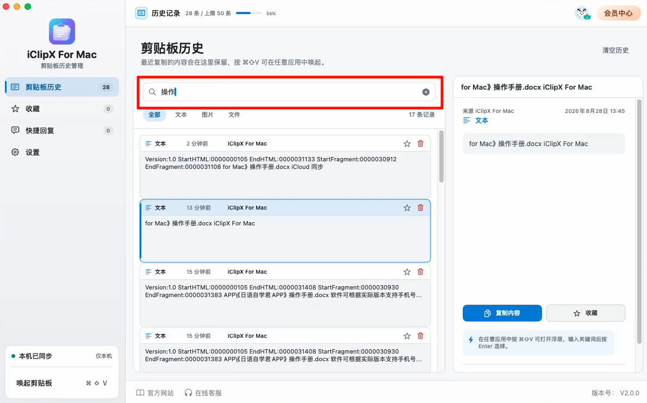The height and width of the screenshot is (403, 647).
Task: Star the first 15 分钟前 clip
Action: point(407,272)
